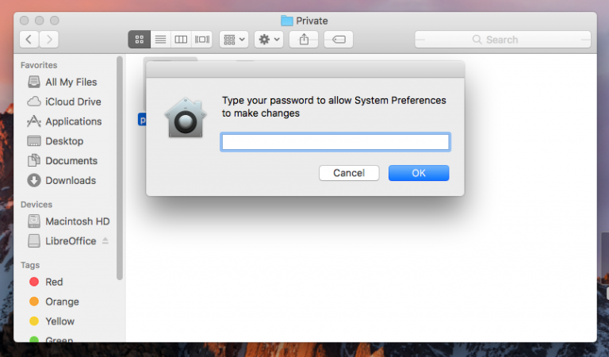This screenshot has width=609, height=357.
Task: Select iCloud Drive in Favorites
Action: (x=73, y=102)
